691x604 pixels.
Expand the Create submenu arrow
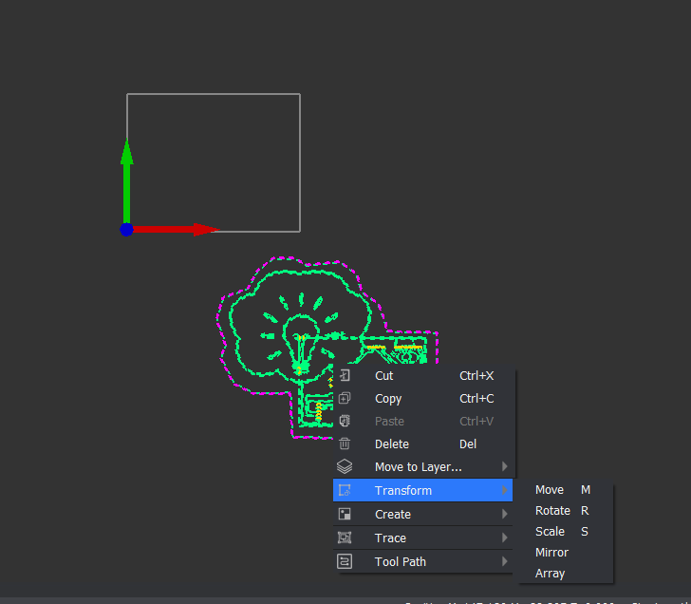pyautogui.click(x=505, y=514)
